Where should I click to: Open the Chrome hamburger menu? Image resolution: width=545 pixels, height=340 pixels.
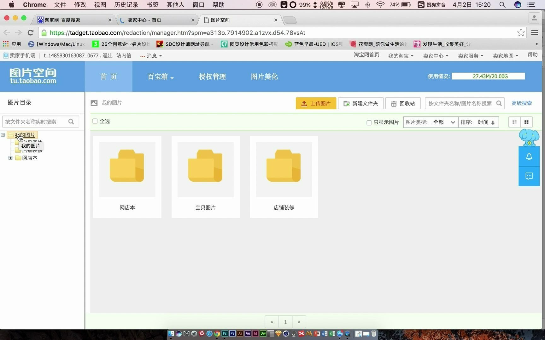point(535,32)
